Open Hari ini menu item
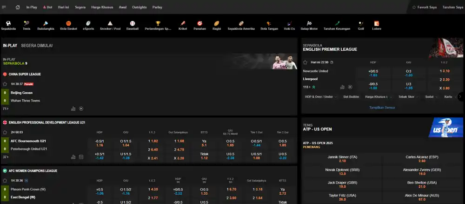 (63, 7)
